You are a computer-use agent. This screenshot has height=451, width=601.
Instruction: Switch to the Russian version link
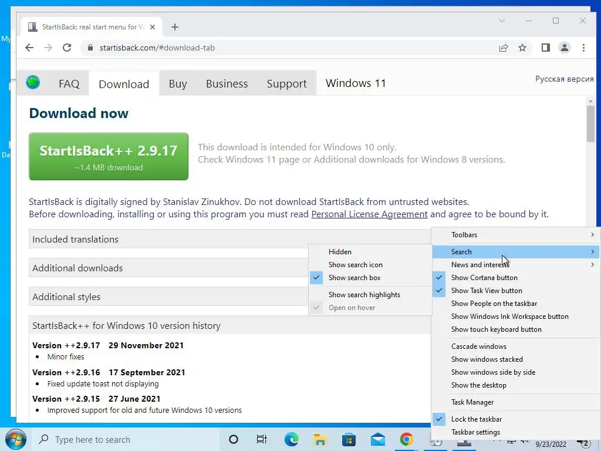click(x=564, y=79)
